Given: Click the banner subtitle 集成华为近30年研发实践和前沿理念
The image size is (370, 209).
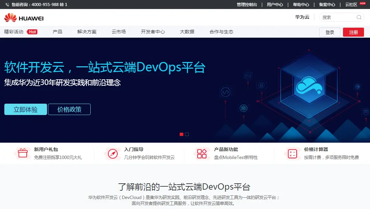Looking at the screenshot, I should point(62,83).
